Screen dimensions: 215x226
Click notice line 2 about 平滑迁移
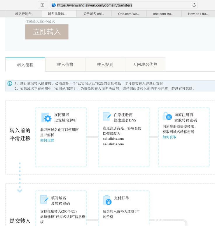pyautogui.click(x=104, y=88)
